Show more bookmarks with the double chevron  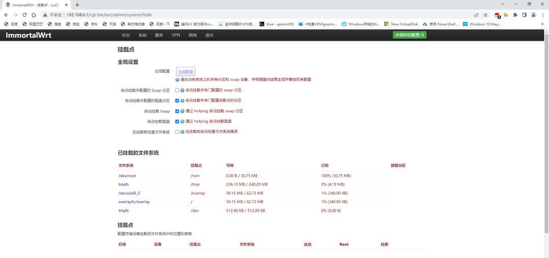coord(542,24)
